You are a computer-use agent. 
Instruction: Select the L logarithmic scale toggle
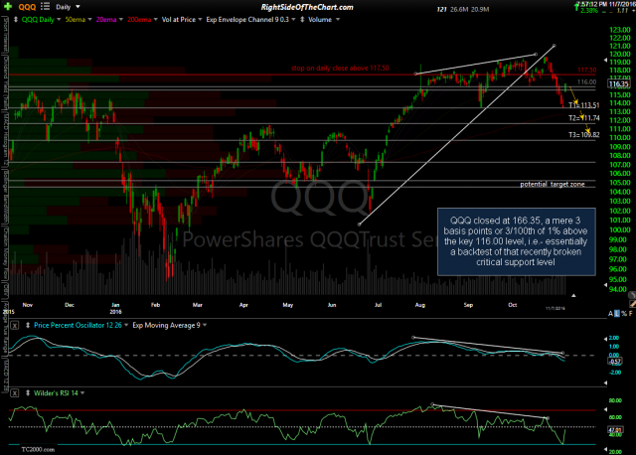[x=617, y=314]
